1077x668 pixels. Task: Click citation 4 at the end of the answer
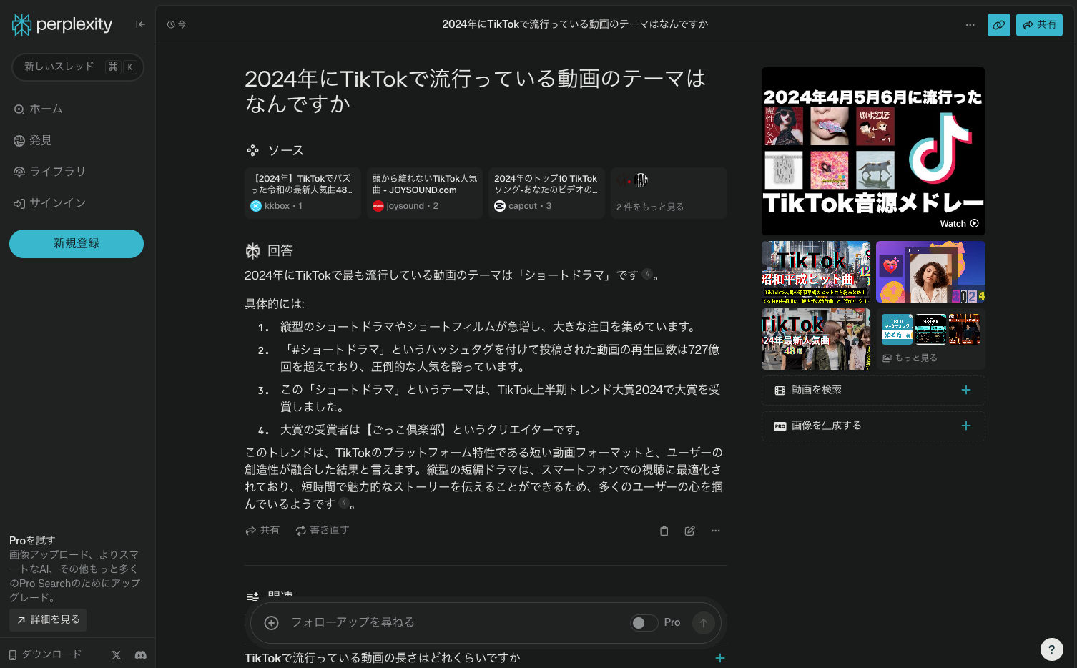click(x=344, y=503)
